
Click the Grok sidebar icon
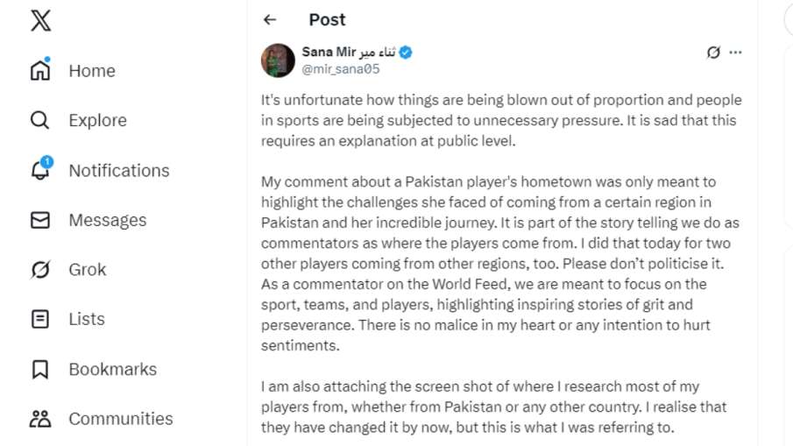[40, 269]
